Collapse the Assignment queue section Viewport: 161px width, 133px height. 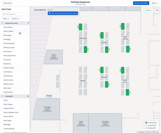click(x=2, y=23)
